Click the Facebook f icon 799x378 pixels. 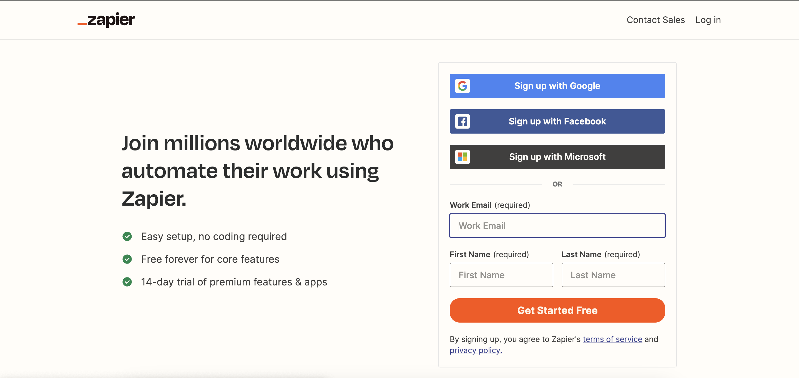point(462,121)
